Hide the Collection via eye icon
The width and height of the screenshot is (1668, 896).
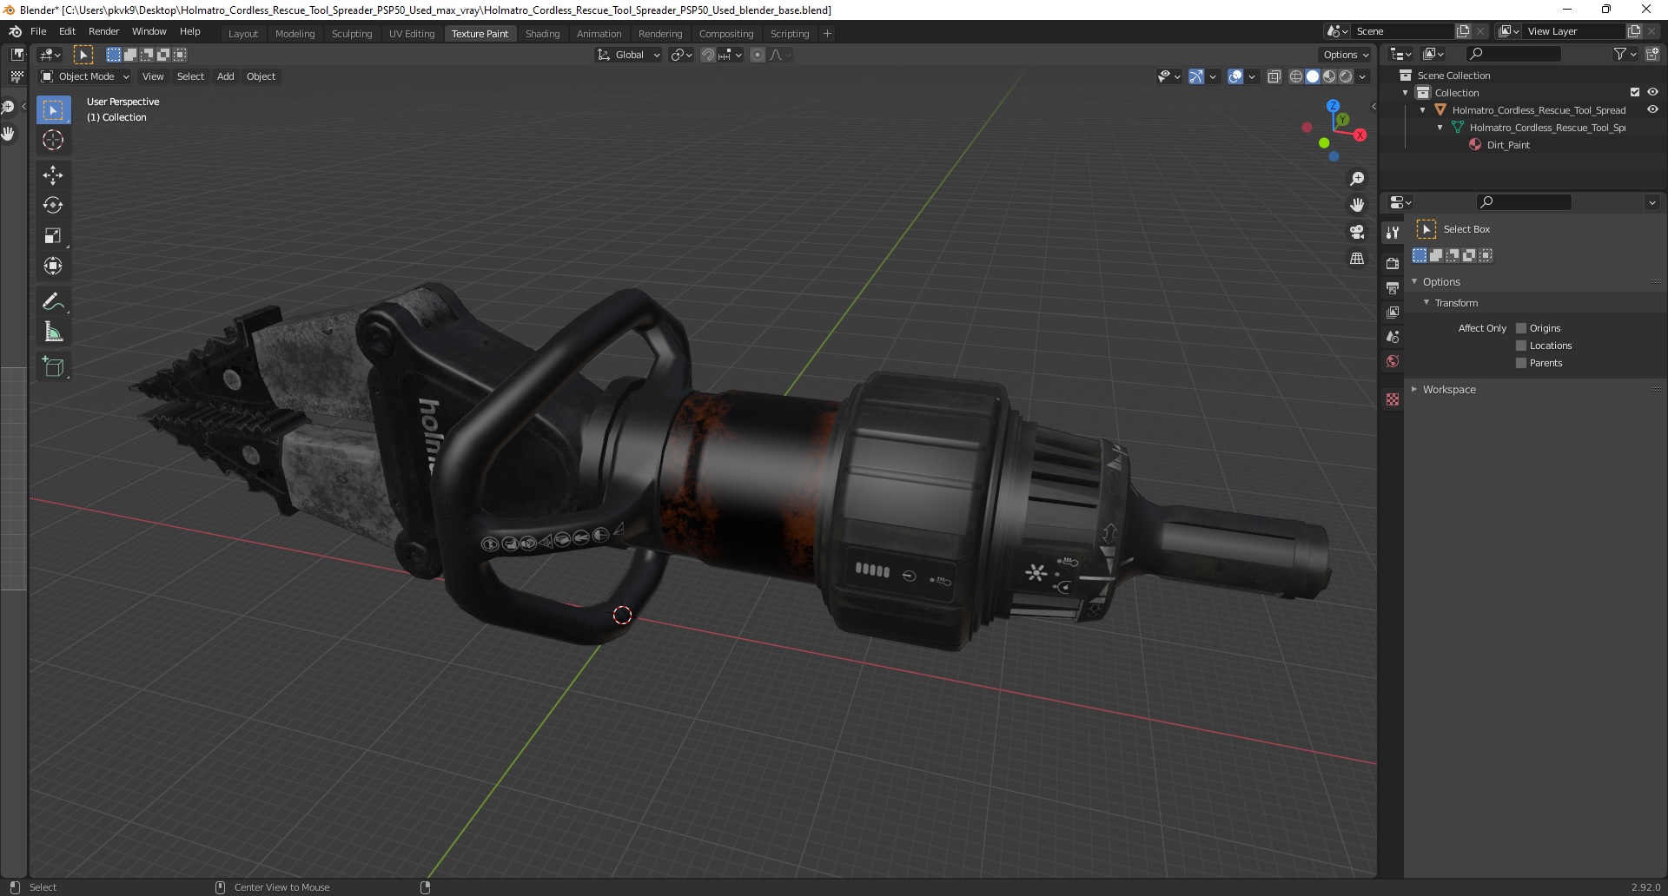click(1652, 92)
